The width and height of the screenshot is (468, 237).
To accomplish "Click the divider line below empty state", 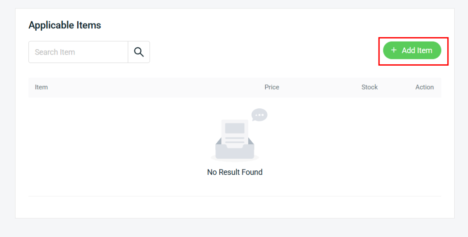I will tap(235, 196).
